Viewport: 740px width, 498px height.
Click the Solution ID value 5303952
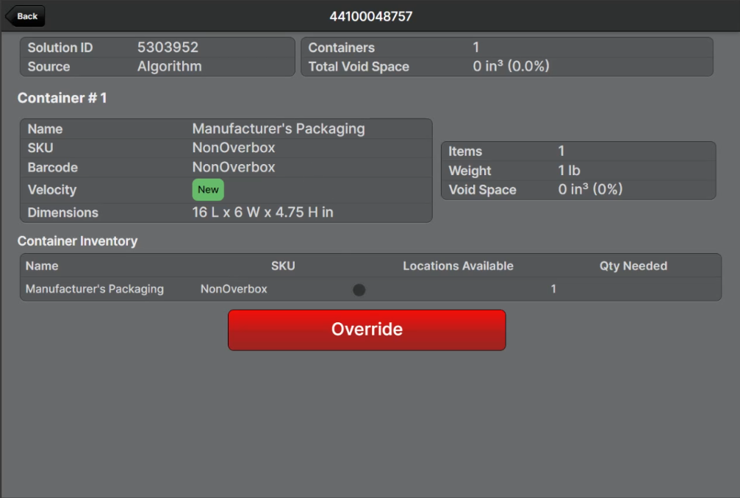168,48
